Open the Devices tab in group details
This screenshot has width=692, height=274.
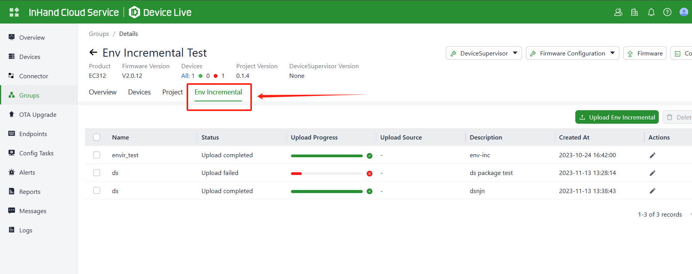point(139,92)
